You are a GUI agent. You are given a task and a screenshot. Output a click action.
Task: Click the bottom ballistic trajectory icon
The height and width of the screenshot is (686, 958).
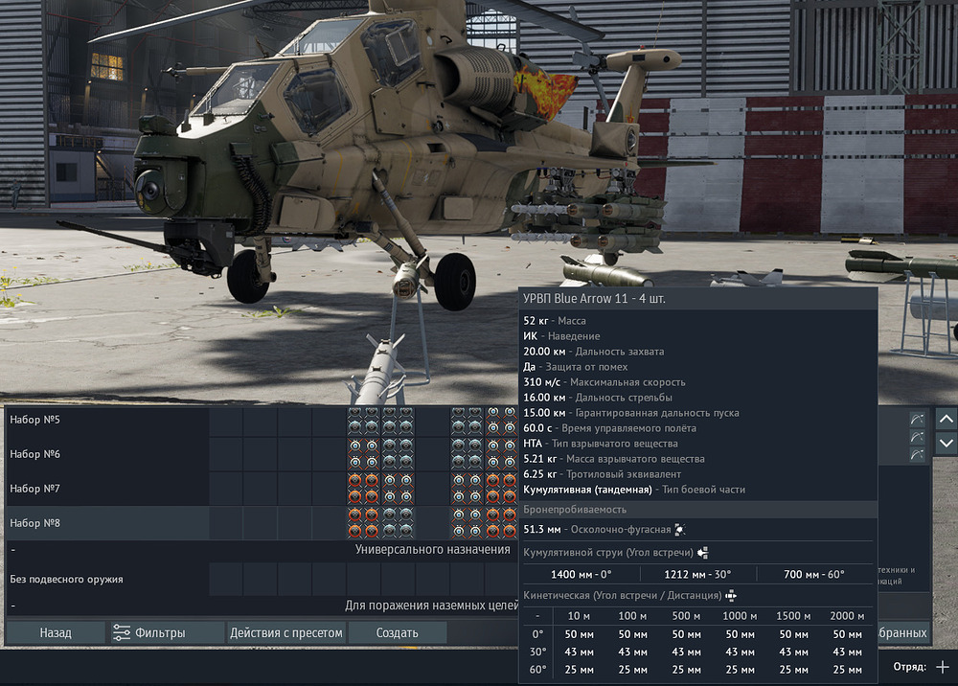917,454
